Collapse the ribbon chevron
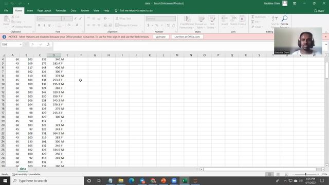 [x=326, y=32]
